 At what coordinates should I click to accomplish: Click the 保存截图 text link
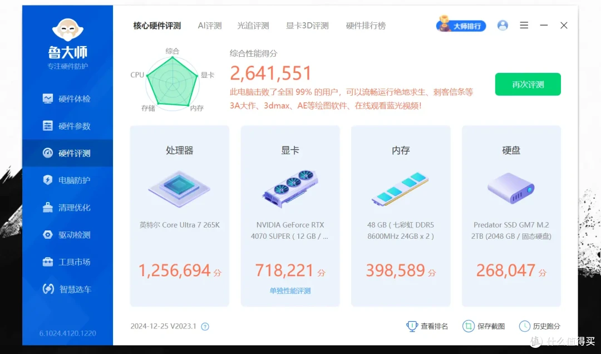(x=491, y=326)
